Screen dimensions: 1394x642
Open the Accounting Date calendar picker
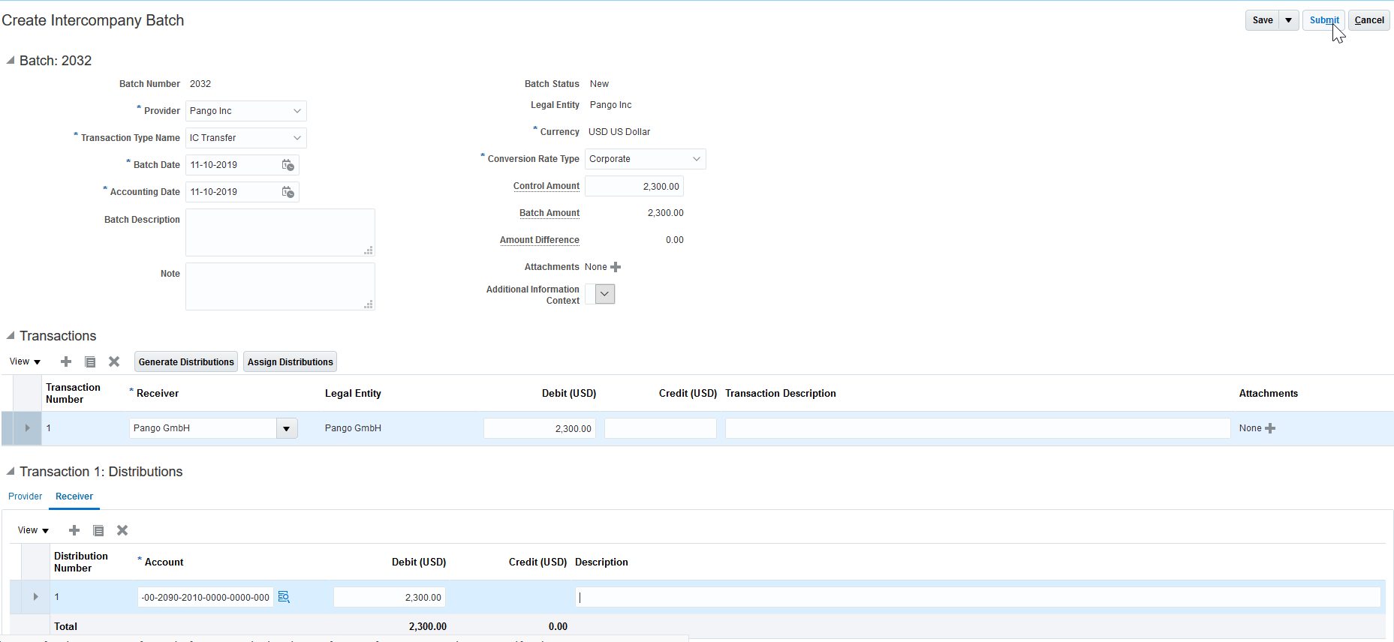tap(288, 192)
